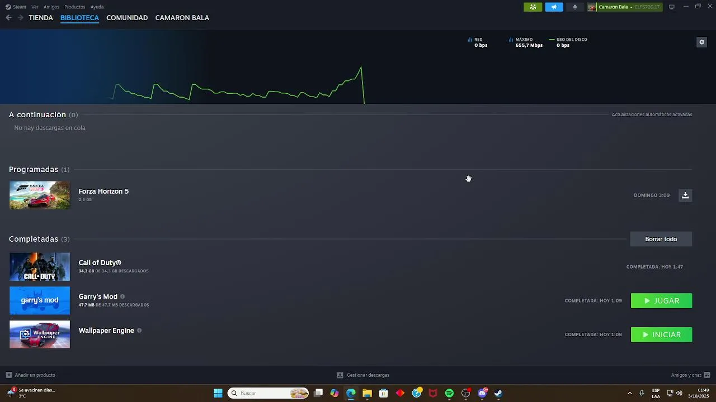Click Añadir un producto link
Viewport: 716px width, 402px height.
35,375
